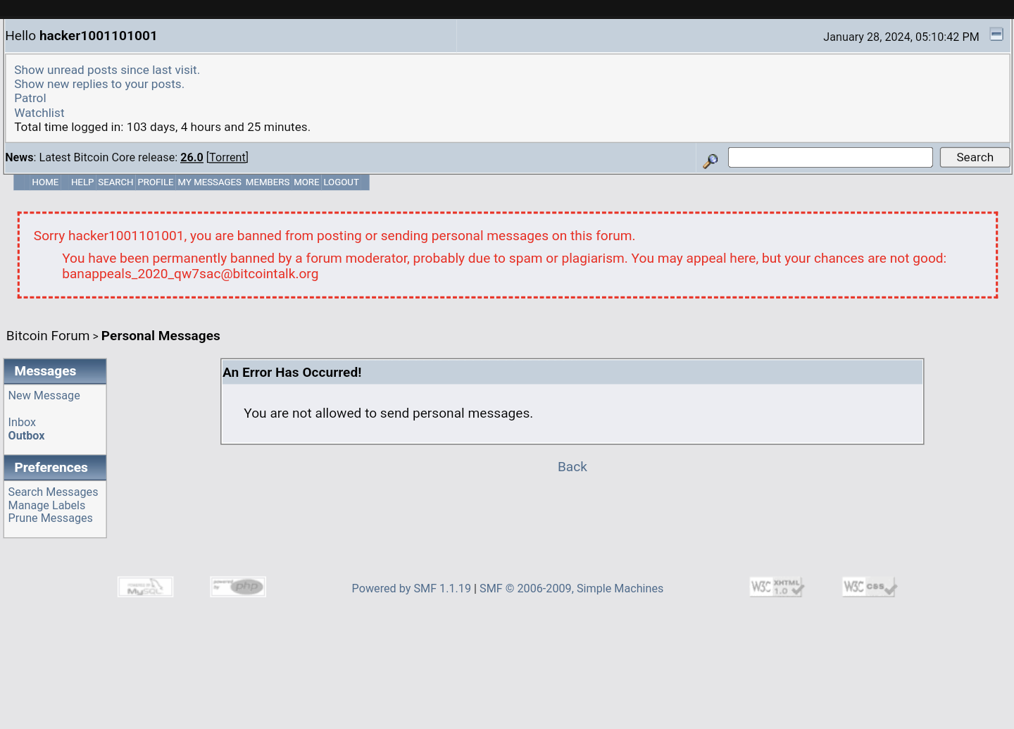The width and height of the screenshot is (1014, 729).
Task: Open Manage Labels preference
Action: [x=46, y=506]
